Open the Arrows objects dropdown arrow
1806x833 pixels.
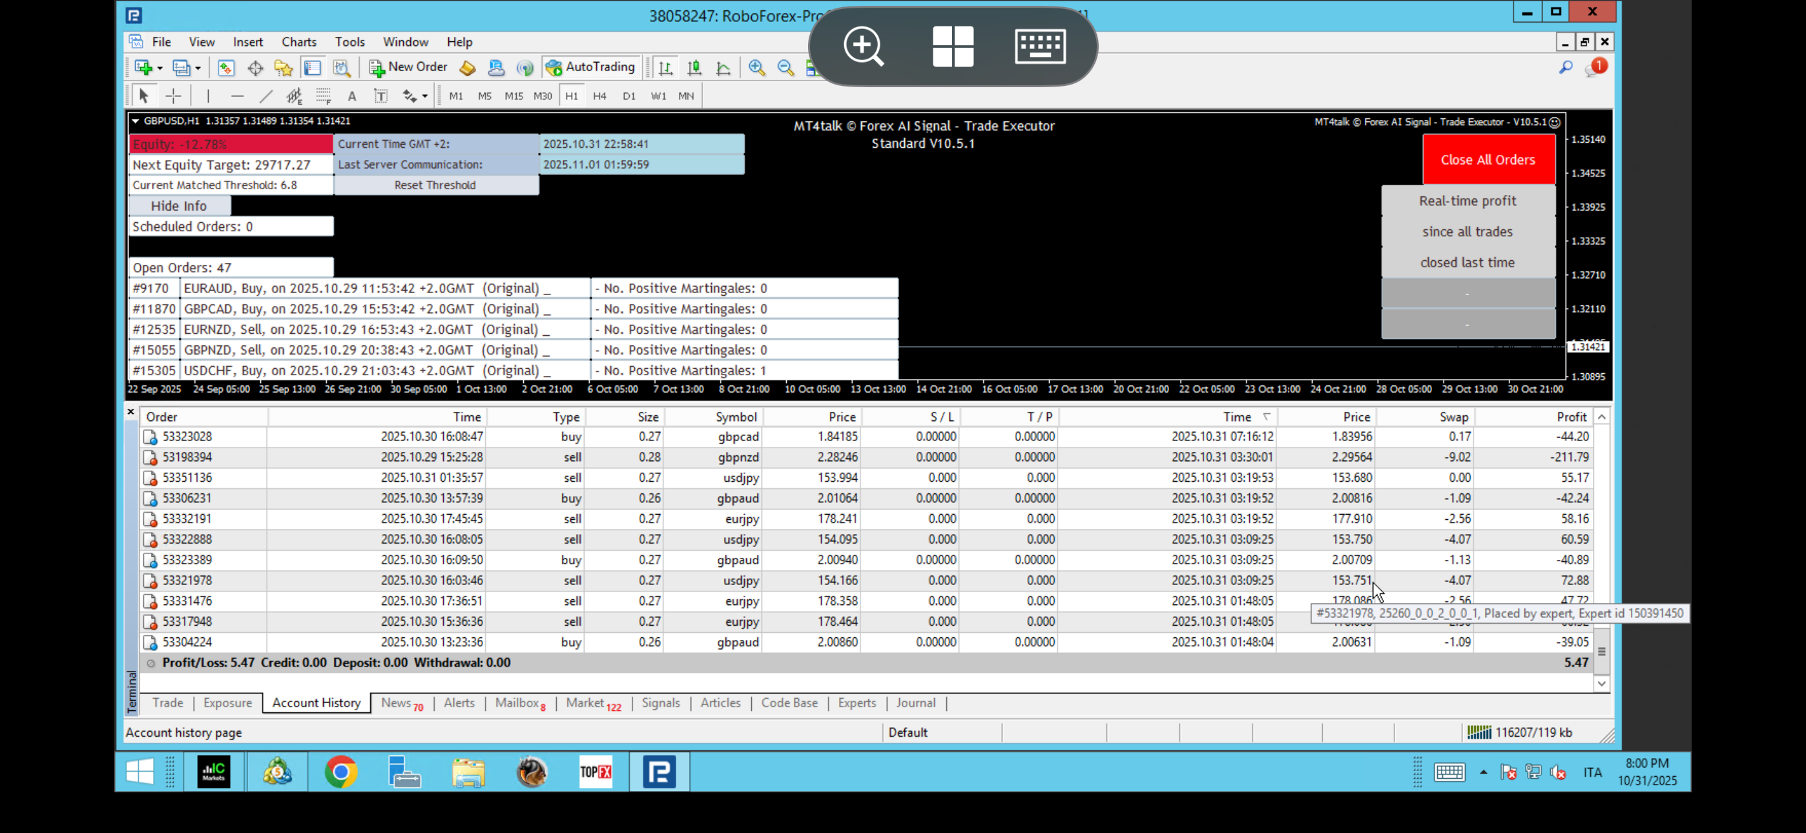[x=425, y=96]
